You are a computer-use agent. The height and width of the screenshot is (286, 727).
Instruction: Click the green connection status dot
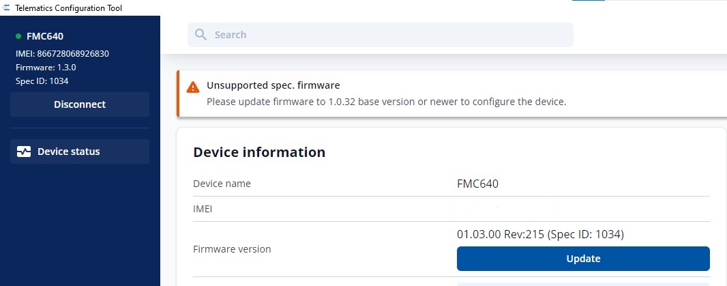18,36
